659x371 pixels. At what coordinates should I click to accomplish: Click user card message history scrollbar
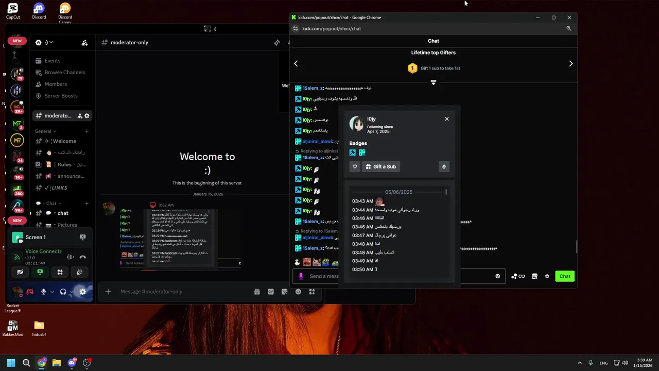(x=446, y=192)
